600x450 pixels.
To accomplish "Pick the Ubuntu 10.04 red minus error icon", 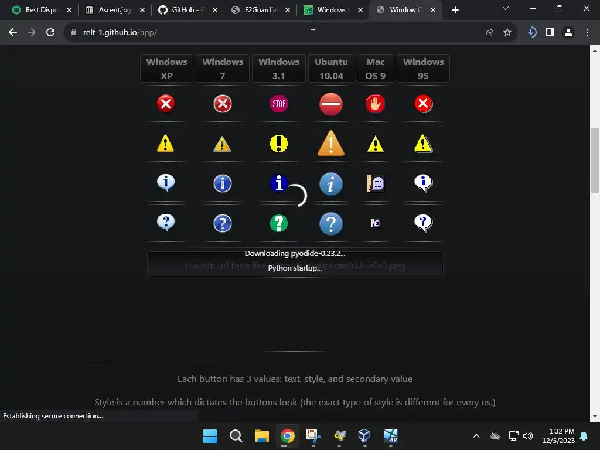I will point(331,104).
